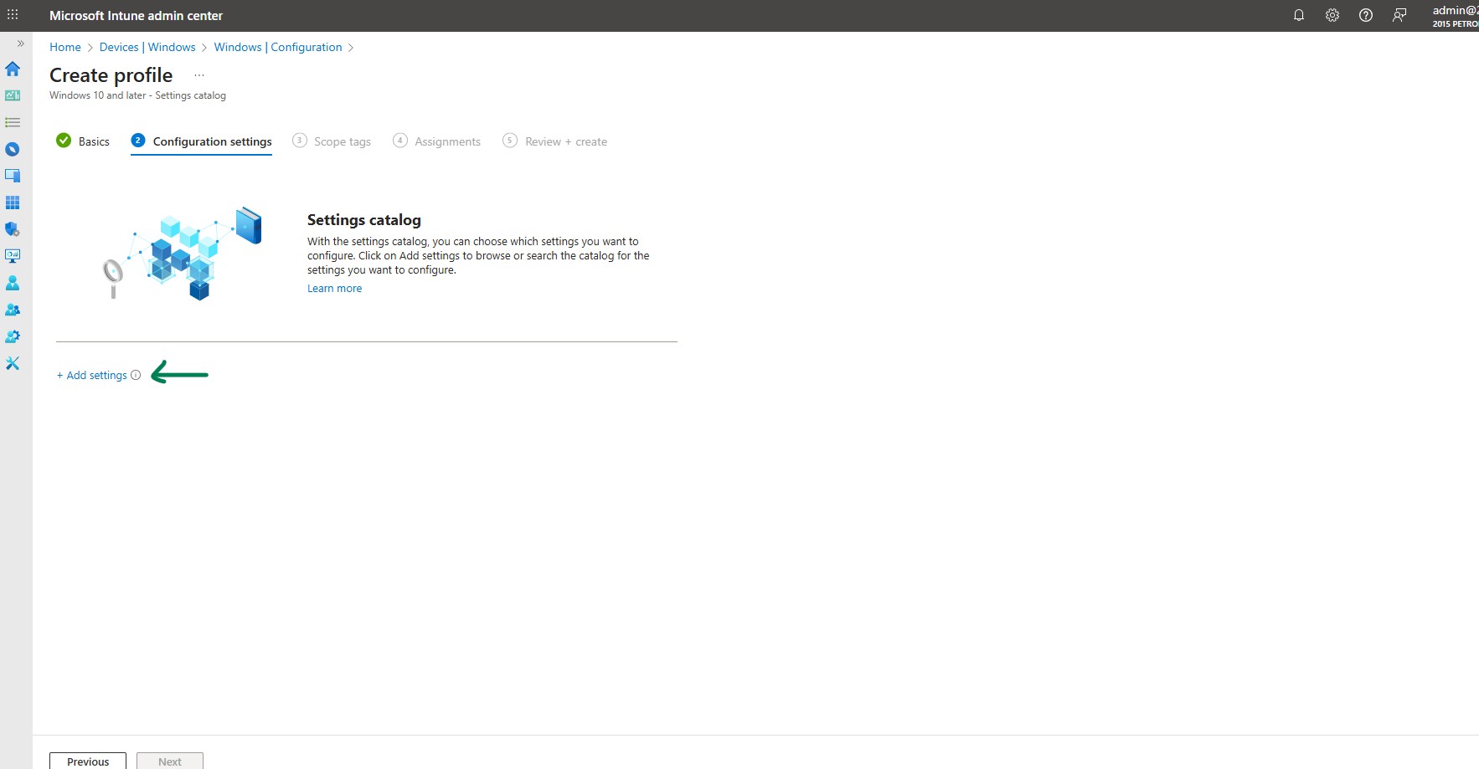Image resolution: width=1479 pixels, height=769 pixels.
Task: Open the feedback icon in the top bar
Action: (x=1399, y=15)
